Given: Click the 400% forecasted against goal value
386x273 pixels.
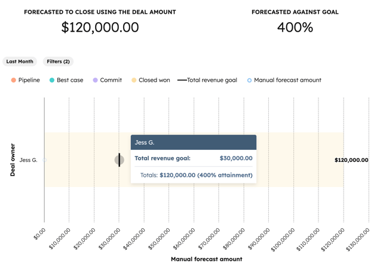Looking at the screenshot, I should 295,27.
